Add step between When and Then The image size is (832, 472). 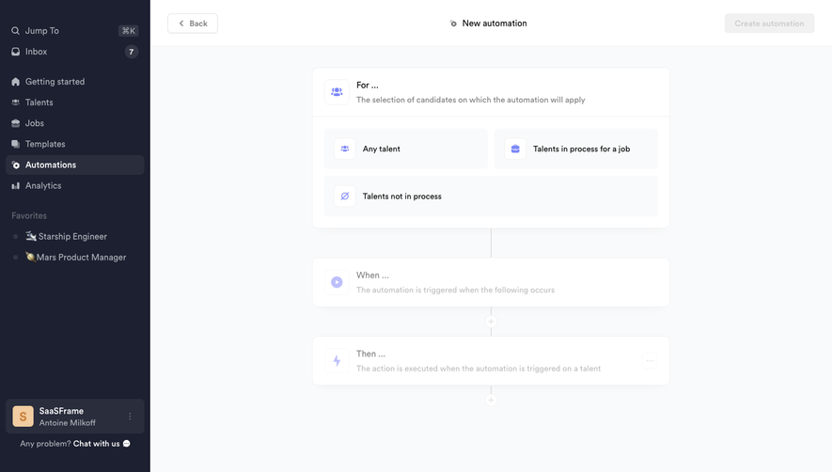(x=491, y=322)
